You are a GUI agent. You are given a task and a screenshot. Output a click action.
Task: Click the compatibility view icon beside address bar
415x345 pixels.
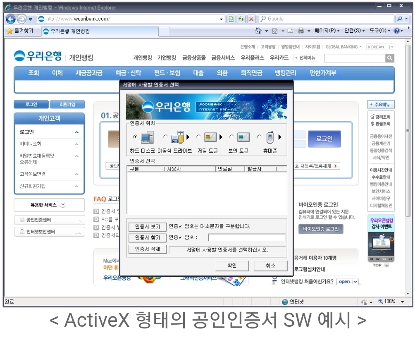(231, 19)
